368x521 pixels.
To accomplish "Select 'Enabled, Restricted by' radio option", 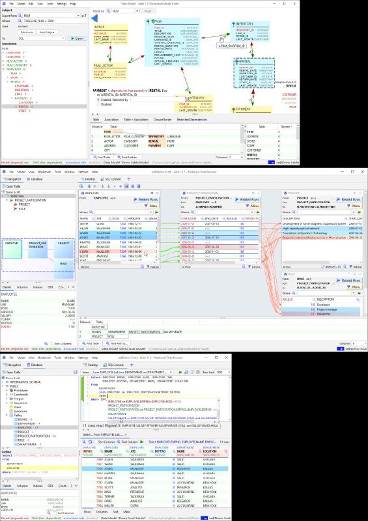I will 98,100.
